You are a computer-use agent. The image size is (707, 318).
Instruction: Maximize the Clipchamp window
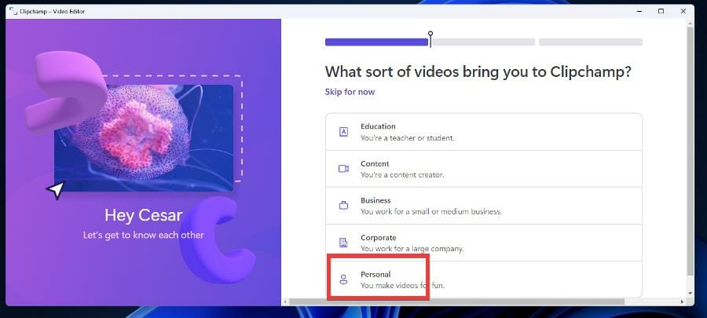pyautogui.click(x=661, y=11)
